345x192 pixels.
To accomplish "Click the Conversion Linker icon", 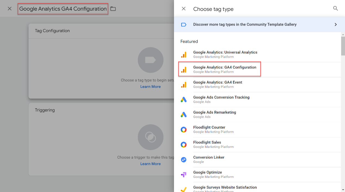I will pos(184,160).
